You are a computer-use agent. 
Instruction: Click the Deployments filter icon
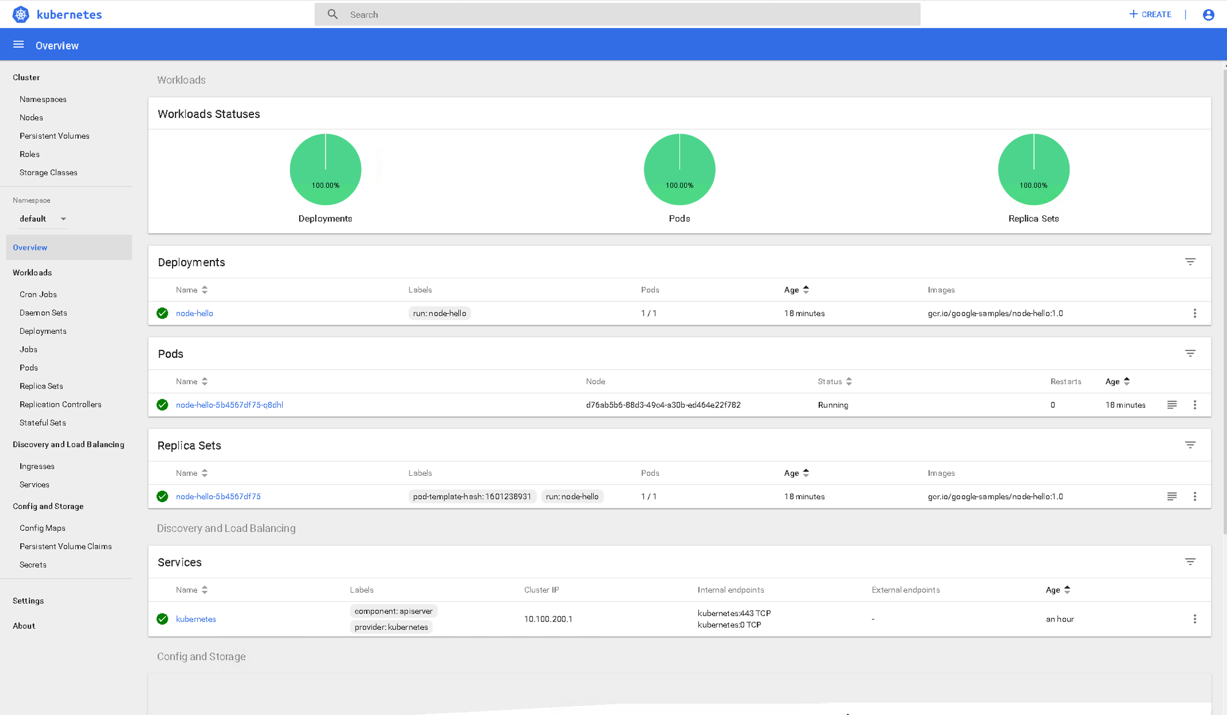(1190, 262)
